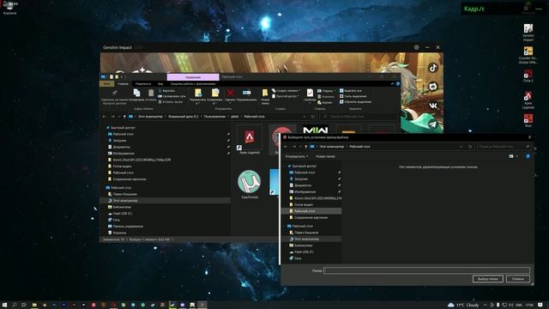Screen dimensions: 549x309
Task: Select Pictures (Изображения) in Explorer sidebar
Action: click(x=124, y=154)
